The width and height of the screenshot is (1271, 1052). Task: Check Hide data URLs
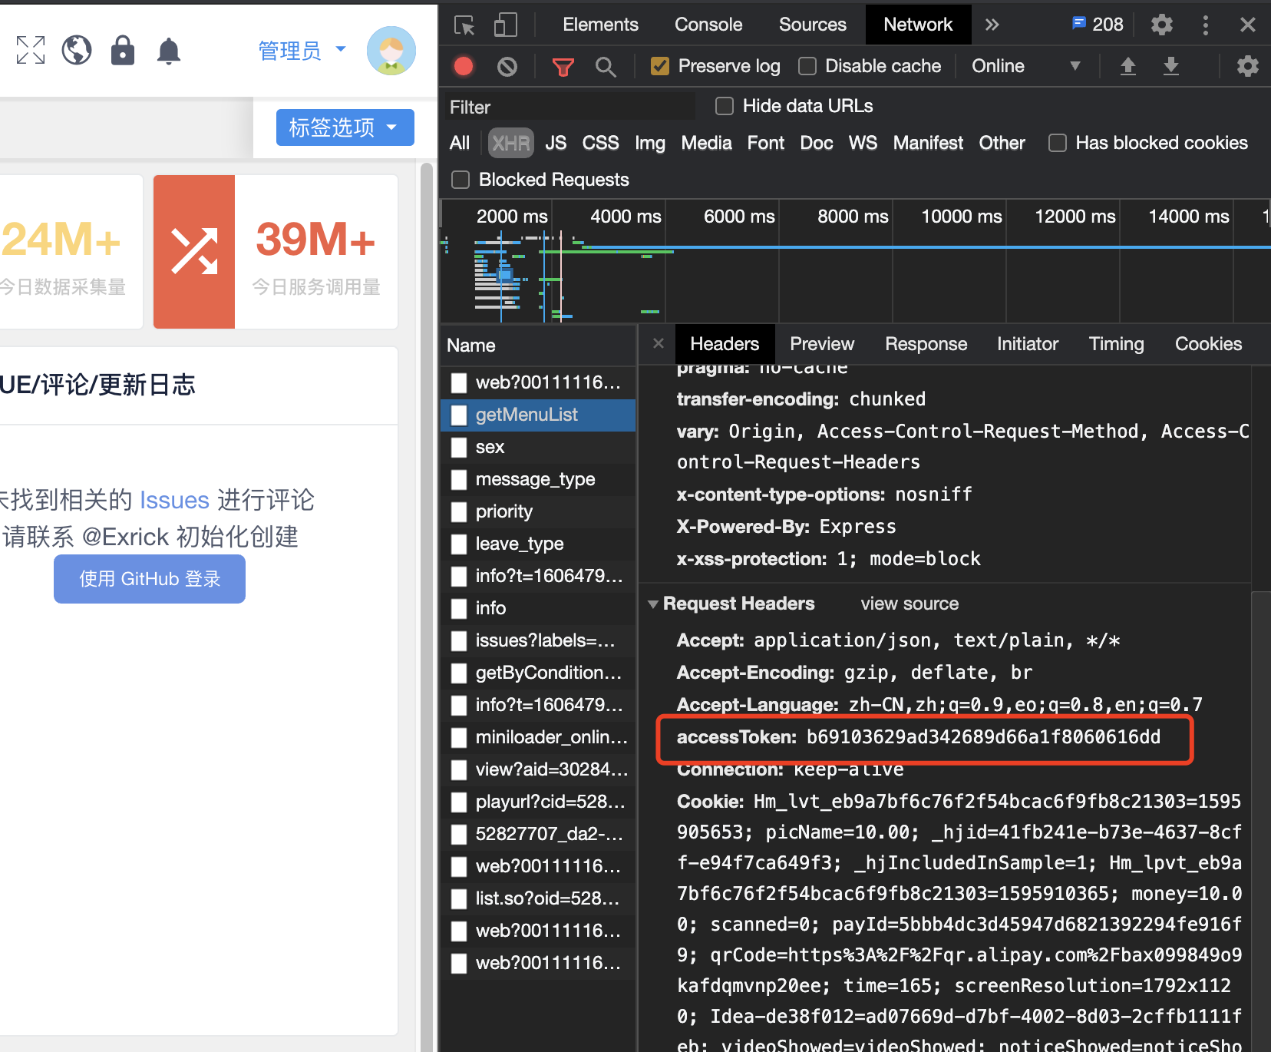725,106
